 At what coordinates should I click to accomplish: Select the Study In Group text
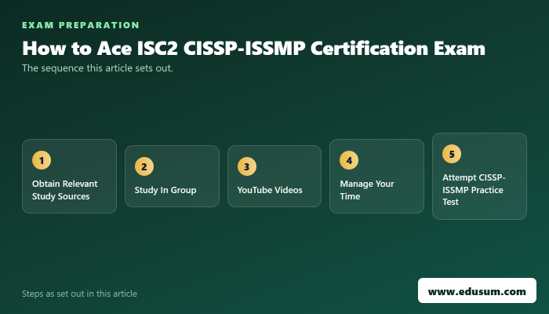tap(165, 190)
